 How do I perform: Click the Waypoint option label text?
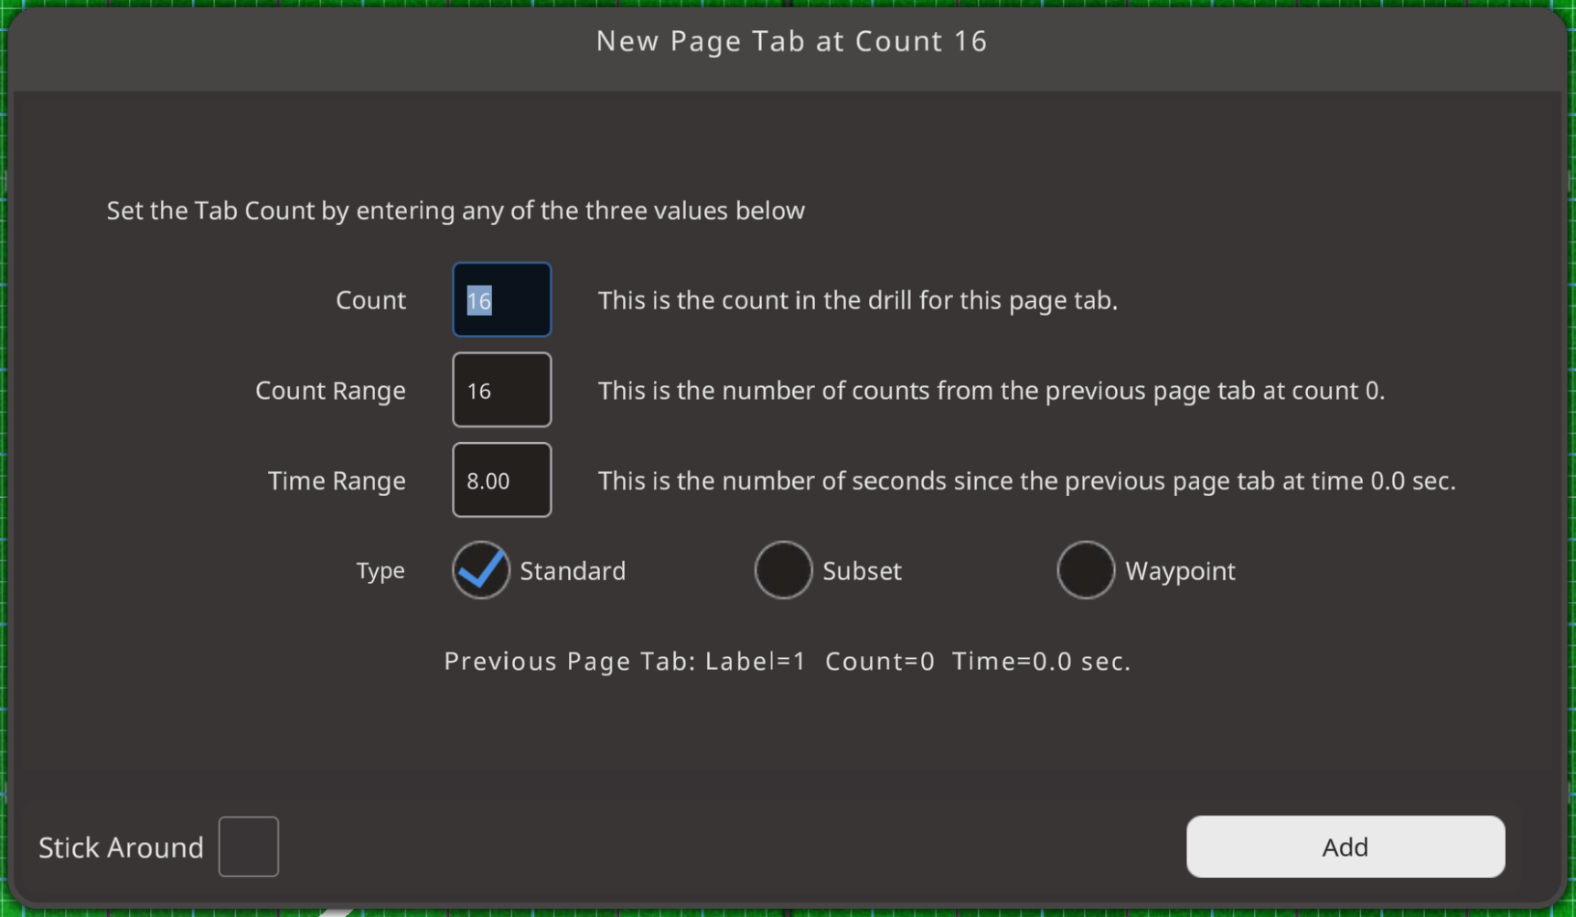[1180, 571]
